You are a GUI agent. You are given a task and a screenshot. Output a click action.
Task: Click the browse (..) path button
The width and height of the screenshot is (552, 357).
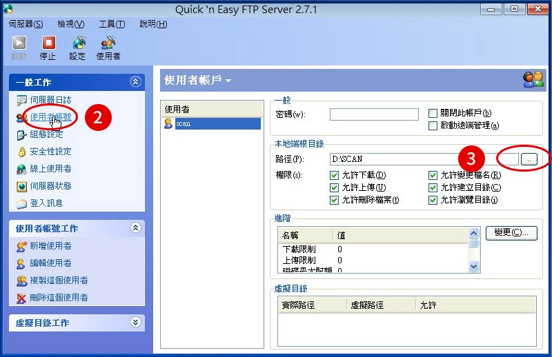(x=529, y=159)
